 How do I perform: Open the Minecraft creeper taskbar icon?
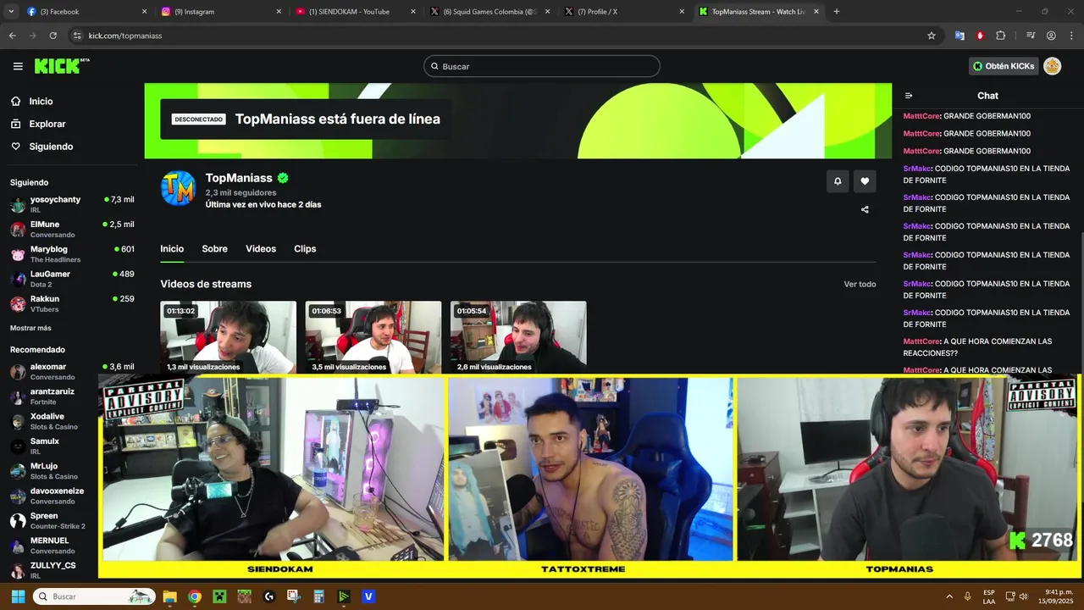point(219,596)
